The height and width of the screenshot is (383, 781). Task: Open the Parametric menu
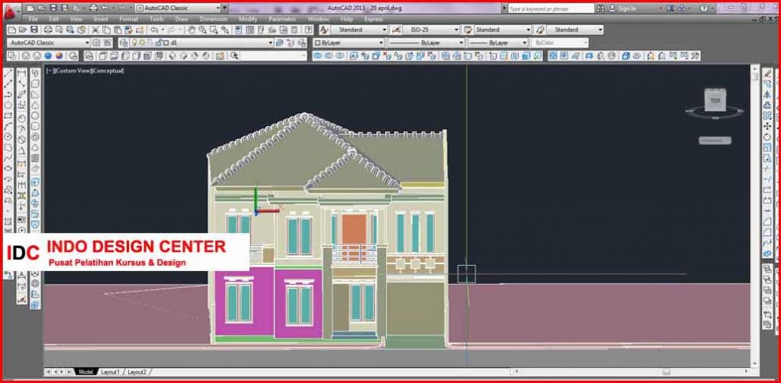point(282,19)
